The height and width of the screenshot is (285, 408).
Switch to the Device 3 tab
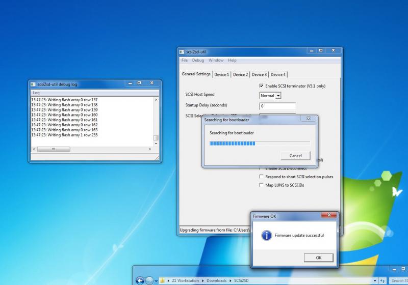click(x=259, y=74)
